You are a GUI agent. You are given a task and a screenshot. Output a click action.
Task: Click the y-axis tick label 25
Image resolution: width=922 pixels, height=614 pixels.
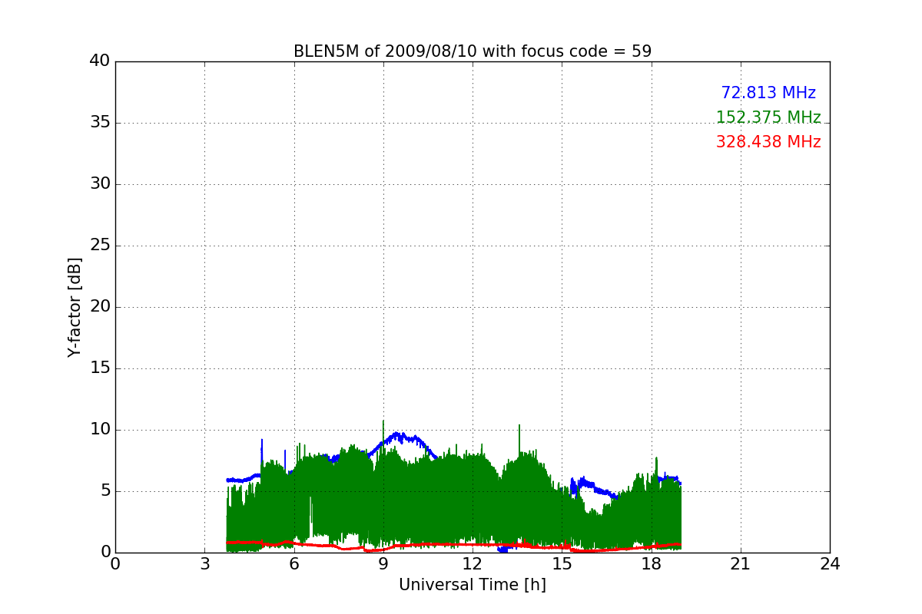(99, 246)
